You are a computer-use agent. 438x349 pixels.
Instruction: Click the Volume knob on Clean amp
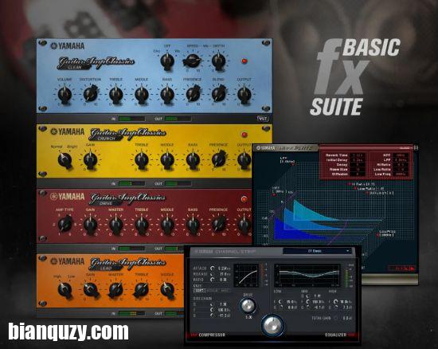coord(65,94)
